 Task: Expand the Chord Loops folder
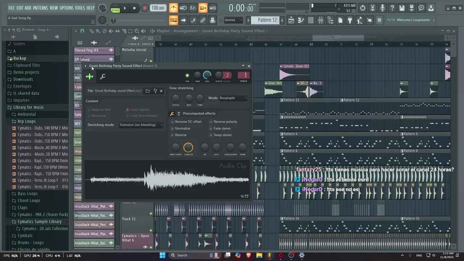[x=29, y=200]
